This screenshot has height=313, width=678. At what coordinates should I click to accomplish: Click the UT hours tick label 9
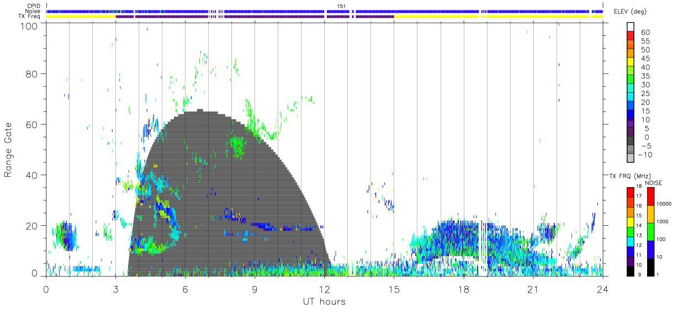point(255,289)
